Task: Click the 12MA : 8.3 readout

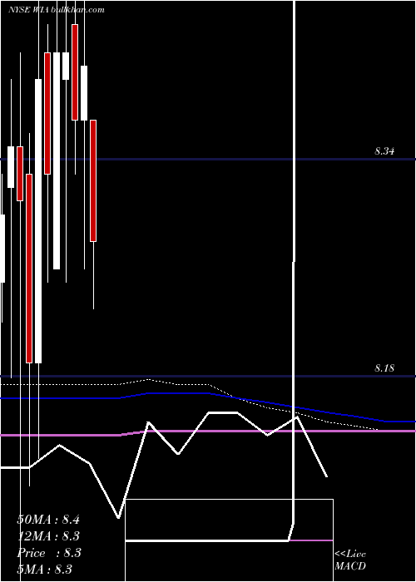Action: pyautogui.click(x=48, y=536)
